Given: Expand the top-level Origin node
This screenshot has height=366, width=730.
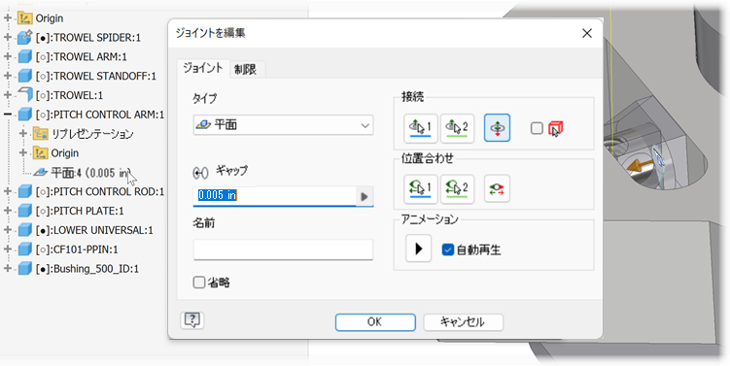Looking at the screenshot, I should click(x=7, y=18).
